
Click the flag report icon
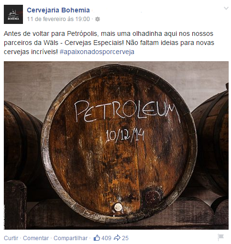[221, 237]
